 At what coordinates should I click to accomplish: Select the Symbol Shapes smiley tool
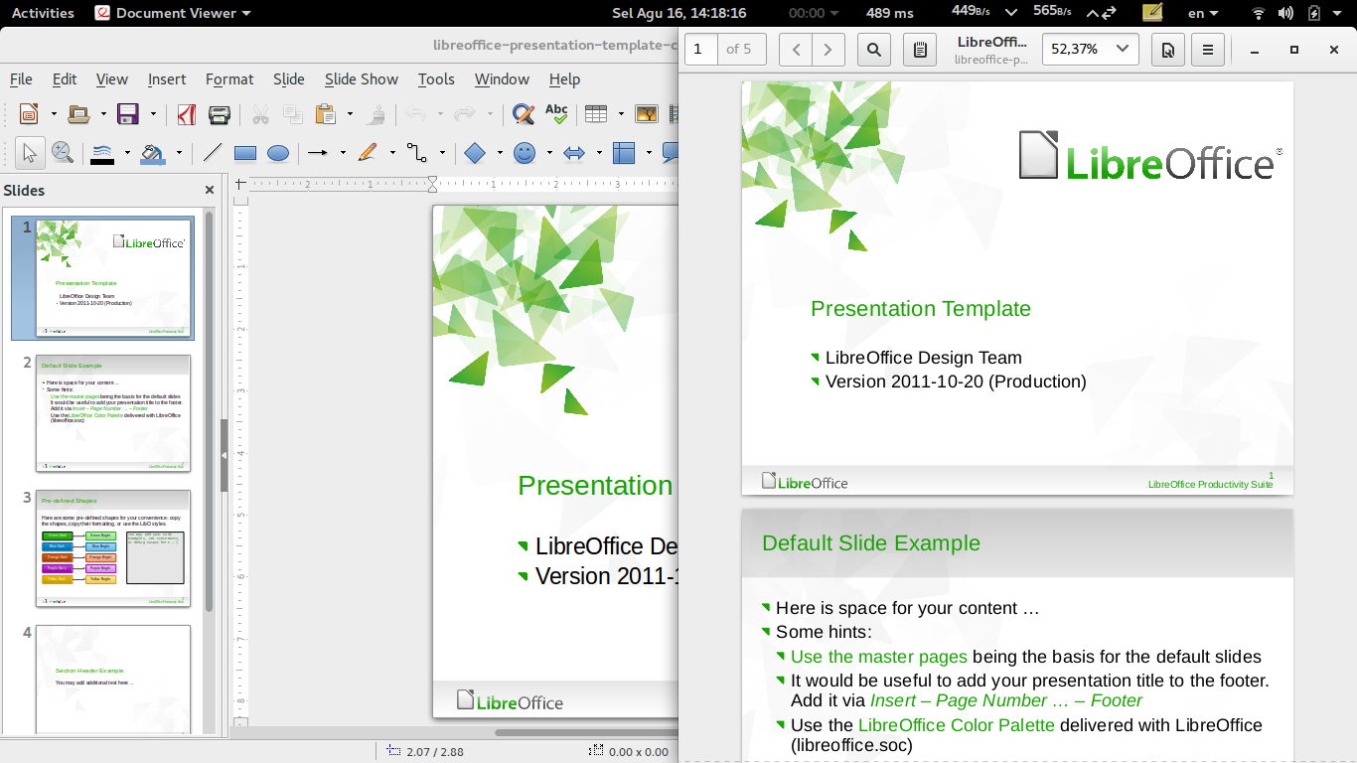pyautogui.click(x=525, y=153)
